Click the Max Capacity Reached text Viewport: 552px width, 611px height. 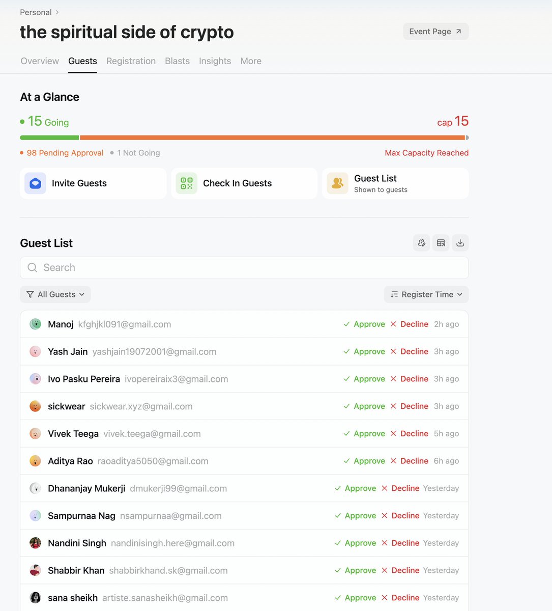(x=427, y=153)
